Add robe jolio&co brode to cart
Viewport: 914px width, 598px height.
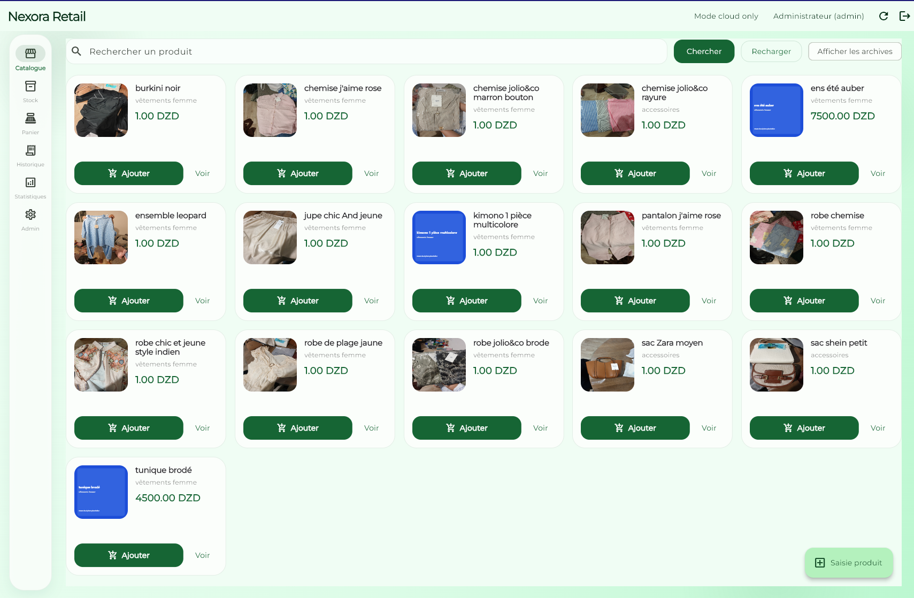pyautogui.click(x=467, y=428)
